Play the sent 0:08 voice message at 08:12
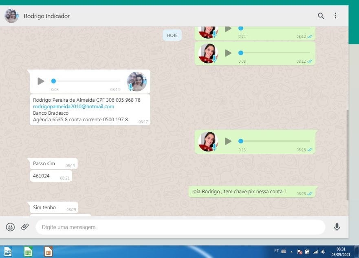The height and width of the screenshot is (258, 359). pyautogui.click(x=228, y=53)
